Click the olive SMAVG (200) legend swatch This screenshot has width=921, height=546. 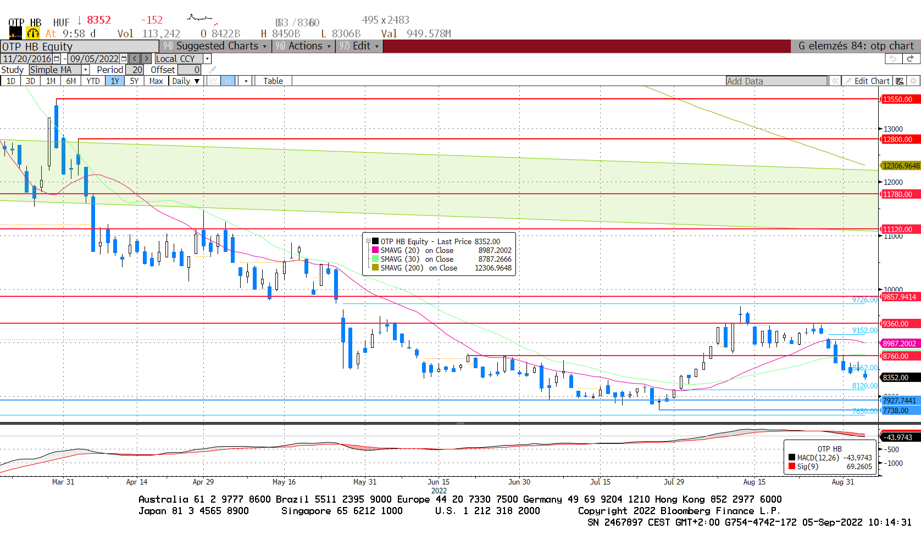coord(375,268)
